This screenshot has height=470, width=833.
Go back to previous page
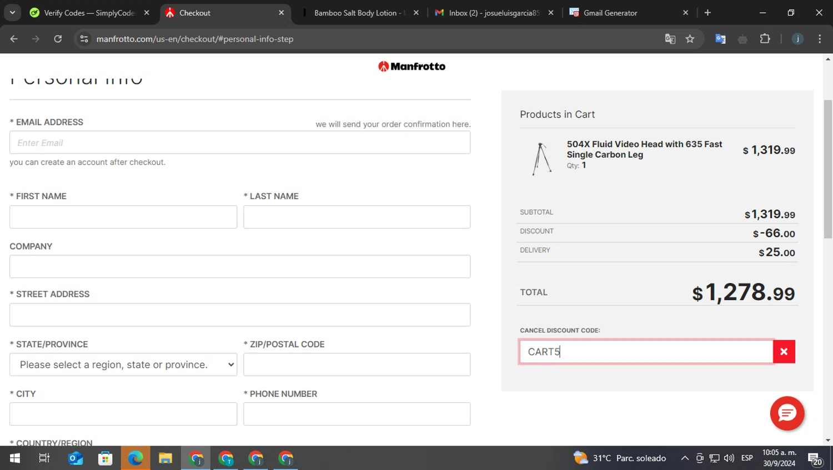coord(14,39)
